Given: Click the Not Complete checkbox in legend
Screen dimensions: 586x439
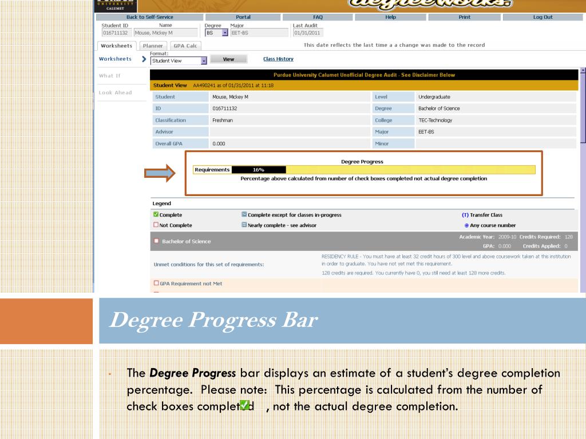Looking at the screenshot, I should click(156, 225).
